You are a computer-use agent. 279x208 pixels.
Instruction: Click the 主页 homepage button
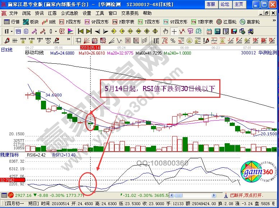tap(238, 4)
